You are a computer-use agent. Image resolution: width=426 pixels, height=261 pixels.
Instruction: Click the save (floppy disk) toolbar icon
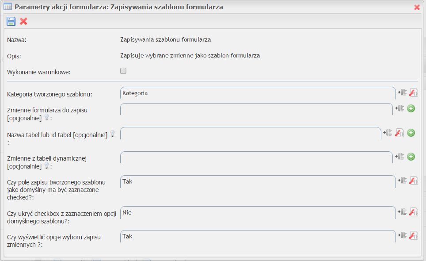[x=11, y=21]
